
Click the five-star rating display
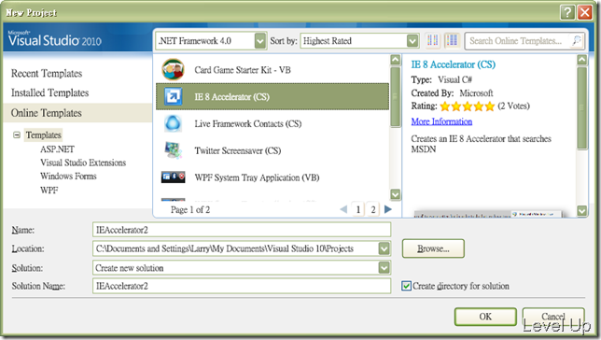468,106
